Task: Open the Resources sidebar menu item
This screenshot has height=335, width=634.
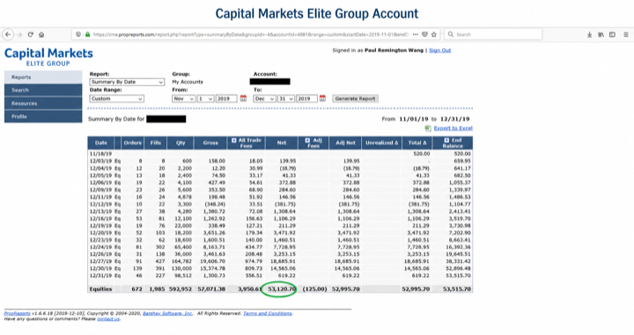Action: pyautogui.click(x=43, y=104)
